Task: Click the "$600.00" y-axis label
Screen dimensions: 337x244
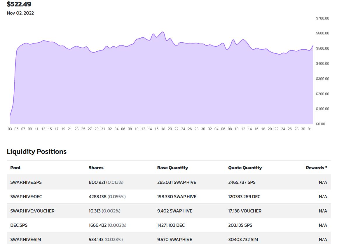Action: point(322,33)
